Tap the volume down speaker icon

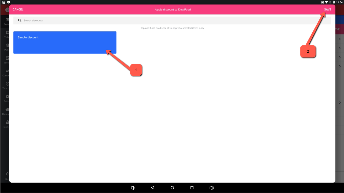pyautogui.click(x=133, y=188)
